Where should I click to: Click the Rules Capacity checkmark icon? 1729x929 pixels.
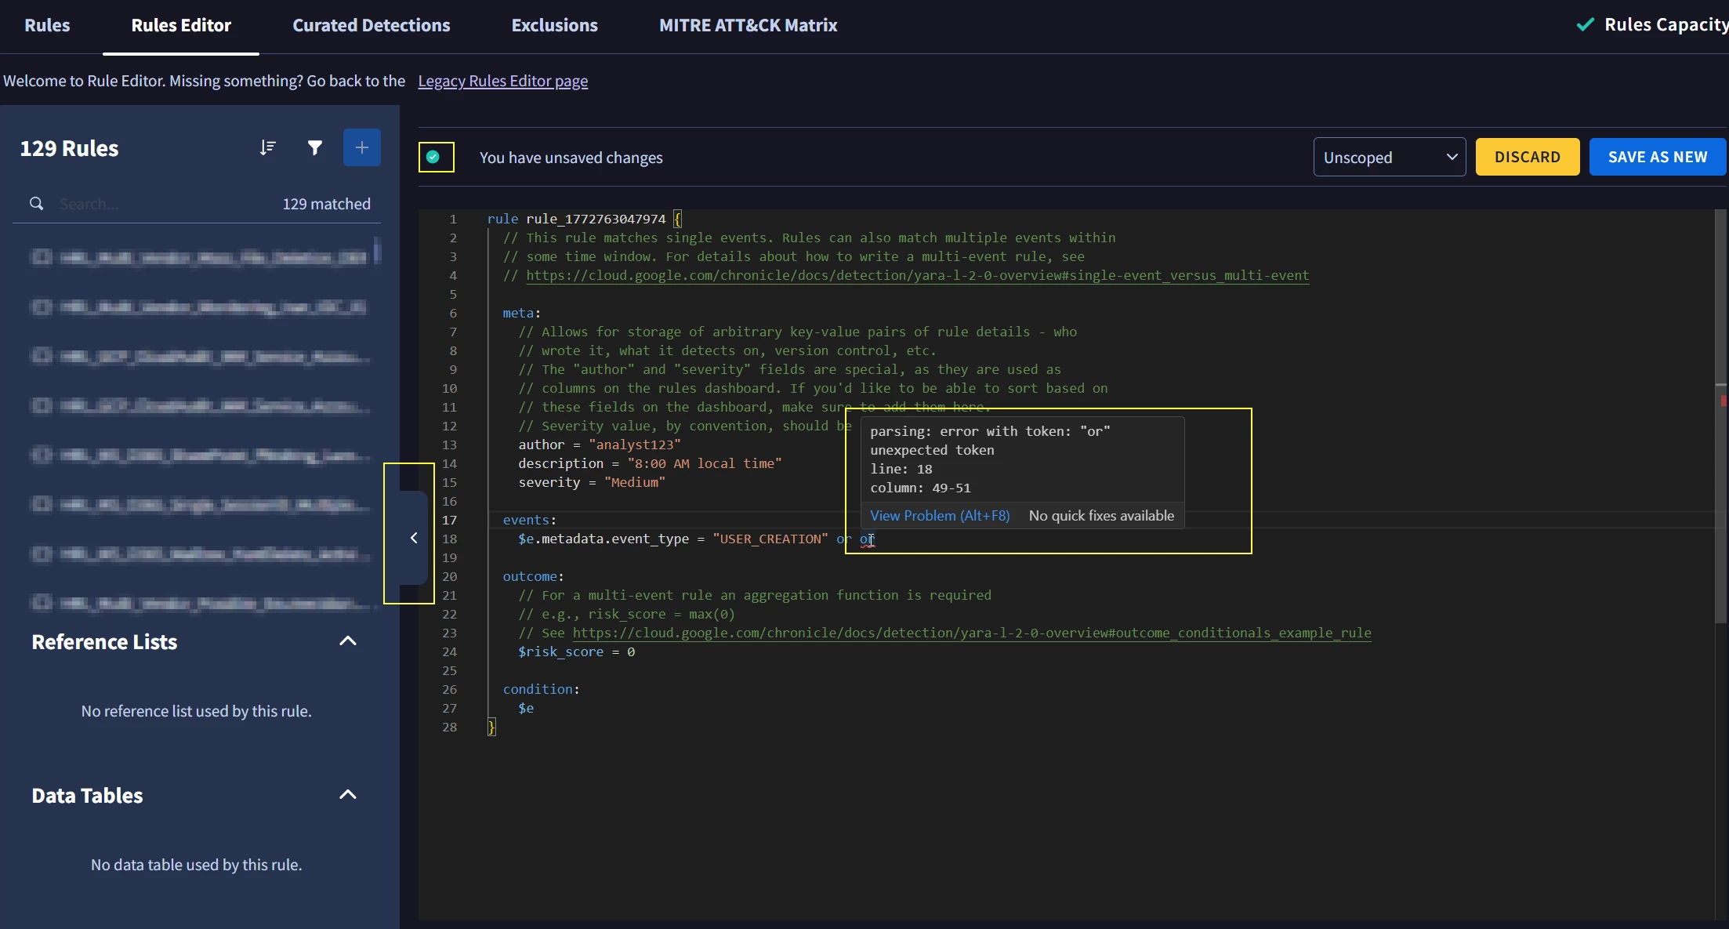click(x=1585, y=24)
